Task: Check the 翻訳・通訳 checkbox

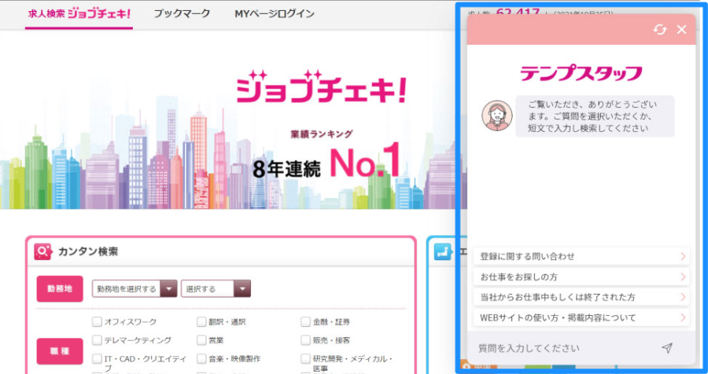Action: pyautogui.click(x=201, y=321)
